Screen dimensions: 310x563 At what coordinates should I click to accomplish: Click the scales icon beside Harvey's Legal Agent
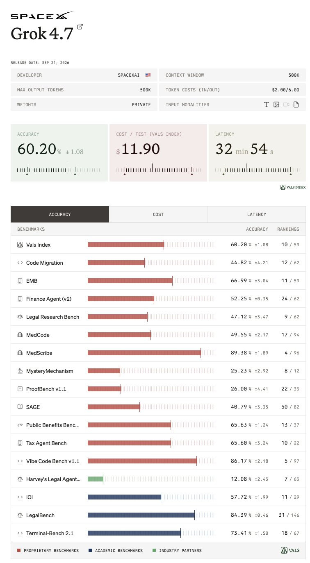[20, 479]
